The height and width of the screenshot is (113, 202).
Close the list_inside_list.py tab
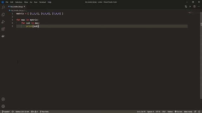[24, 7]
